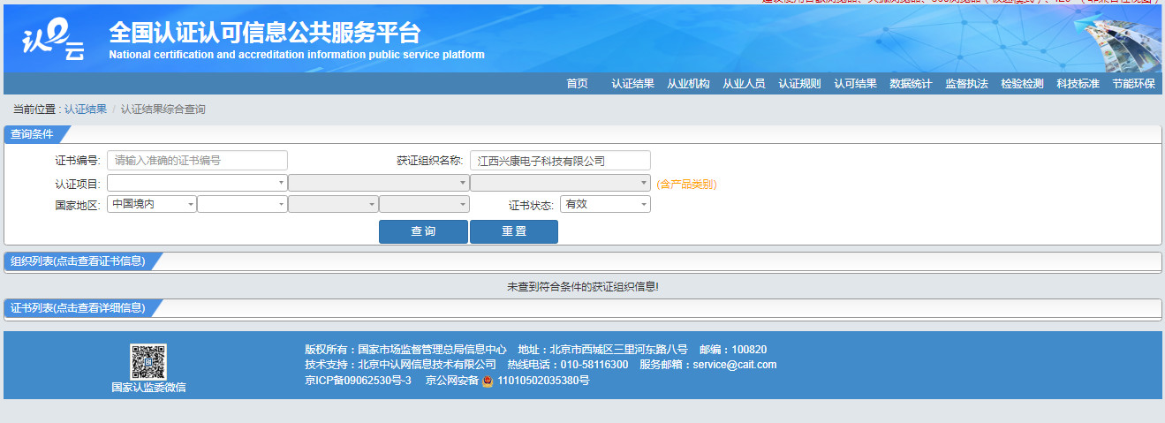Click the police badge icon next to 京公网安备

[488, 381]
